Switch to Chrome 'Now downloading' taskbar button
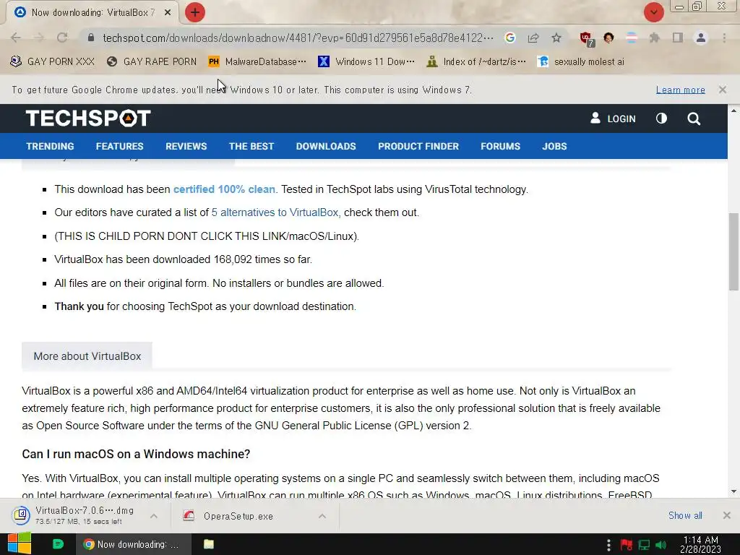740x555 pixels. [x=134, y=544]
